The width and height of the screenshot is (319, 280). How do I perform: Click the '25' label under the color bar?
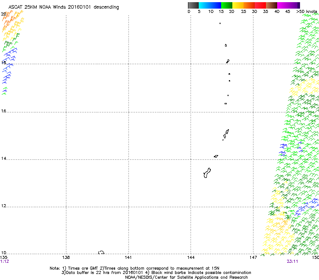(x=244, y=12)
